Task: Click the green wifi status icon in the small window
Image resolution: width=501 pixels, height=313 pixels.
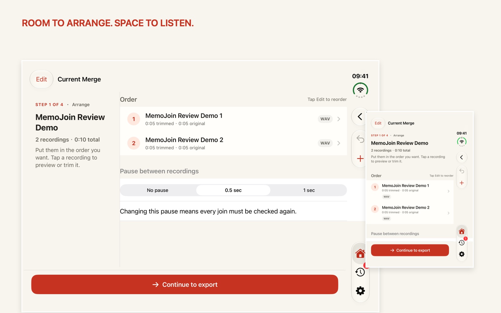Action: coord(462,142)
